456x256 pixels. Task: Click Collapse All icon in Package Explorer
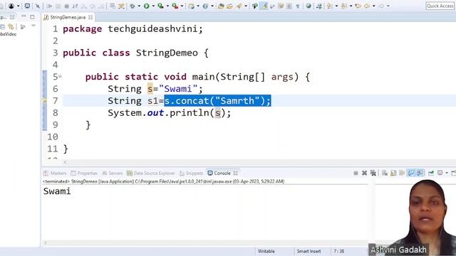click(x=3, y=27)
